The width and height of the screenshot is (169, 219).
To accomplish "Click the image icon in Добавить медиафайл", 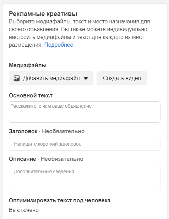I will [17, 78].
